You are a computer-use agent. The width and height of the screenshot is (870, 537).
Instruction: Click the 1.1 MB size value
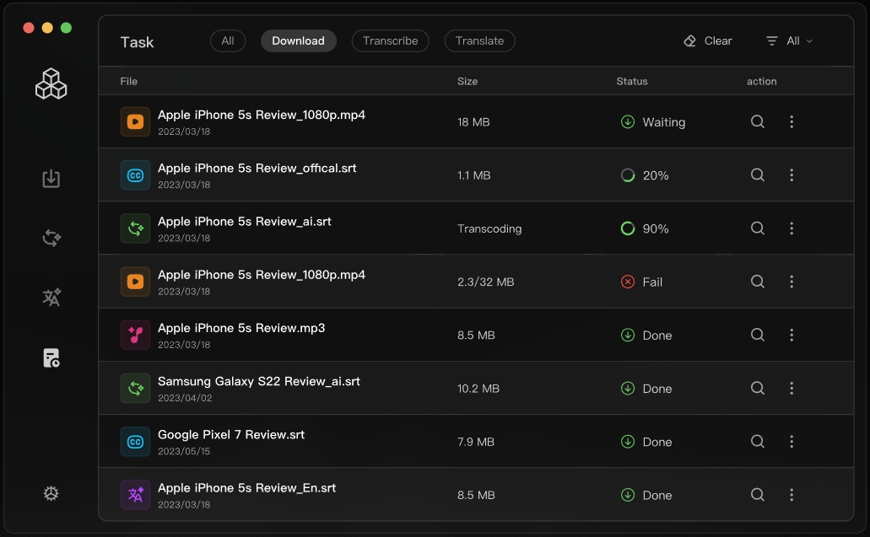pyautogui.click(x=474, y=175)
